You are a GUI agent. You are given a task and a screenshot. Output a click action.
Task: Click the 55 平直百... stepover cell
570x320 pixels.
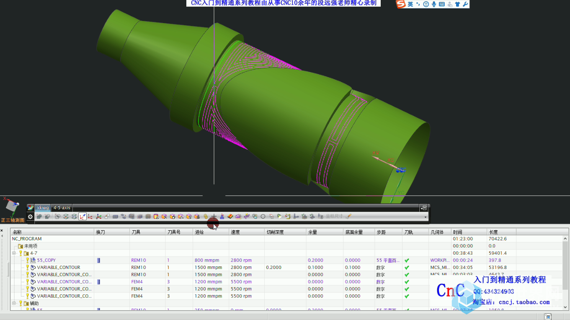[388, 260]
